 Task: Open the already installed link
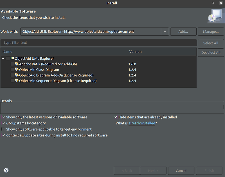point(142,123)
